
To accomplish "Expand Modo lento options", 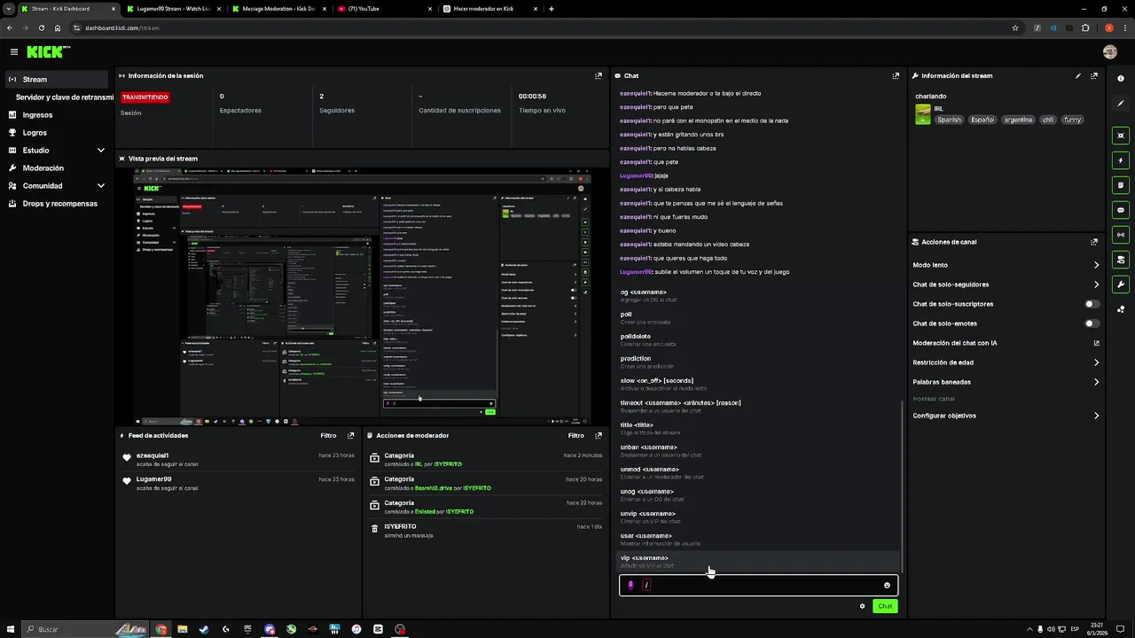I will coord(1096,265).
